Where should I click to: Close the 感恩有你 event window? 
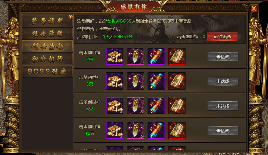(x=254, y=8)
